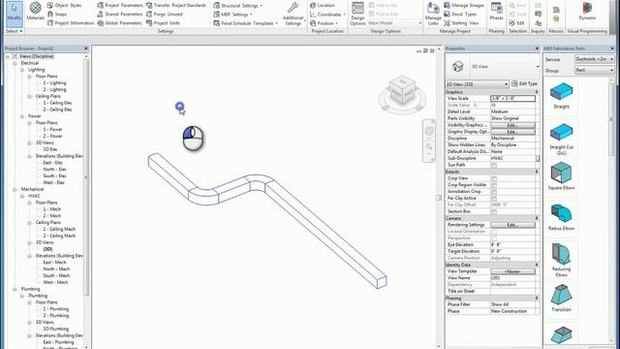The width and height of the screenshot is (620, 349).
Task: Select the Transition fabrication part
Action: pyautogui.click(x=561, y=298)
